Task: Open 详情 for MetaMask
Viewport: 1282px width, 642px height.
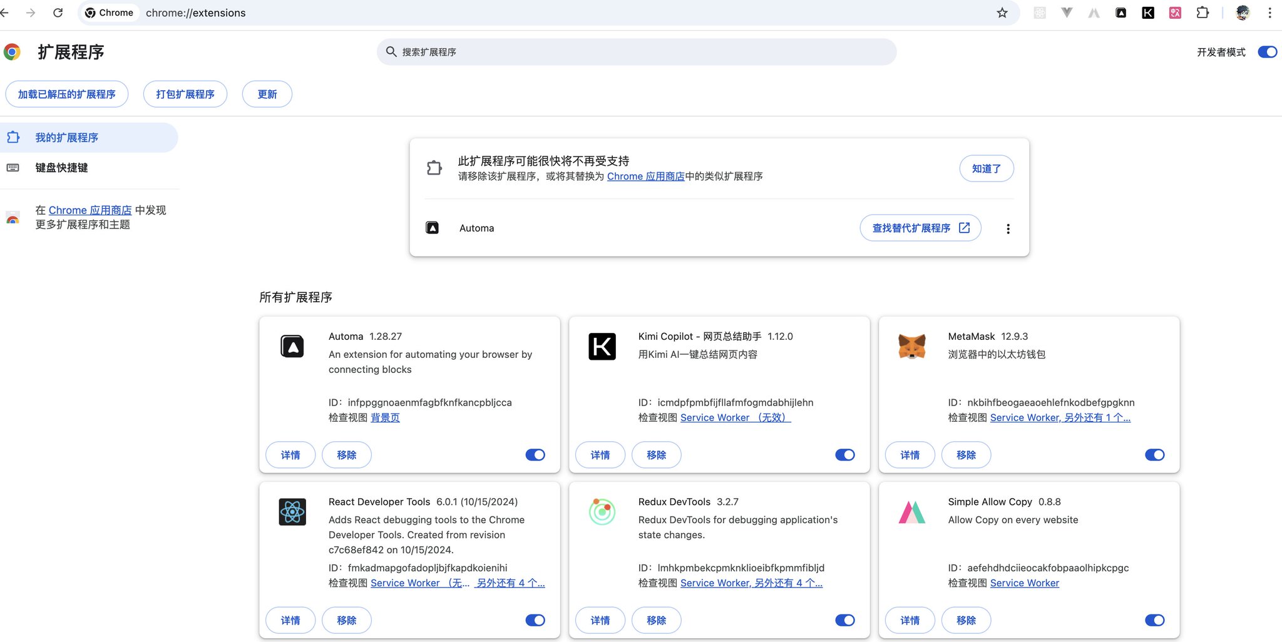Action: 910,455
